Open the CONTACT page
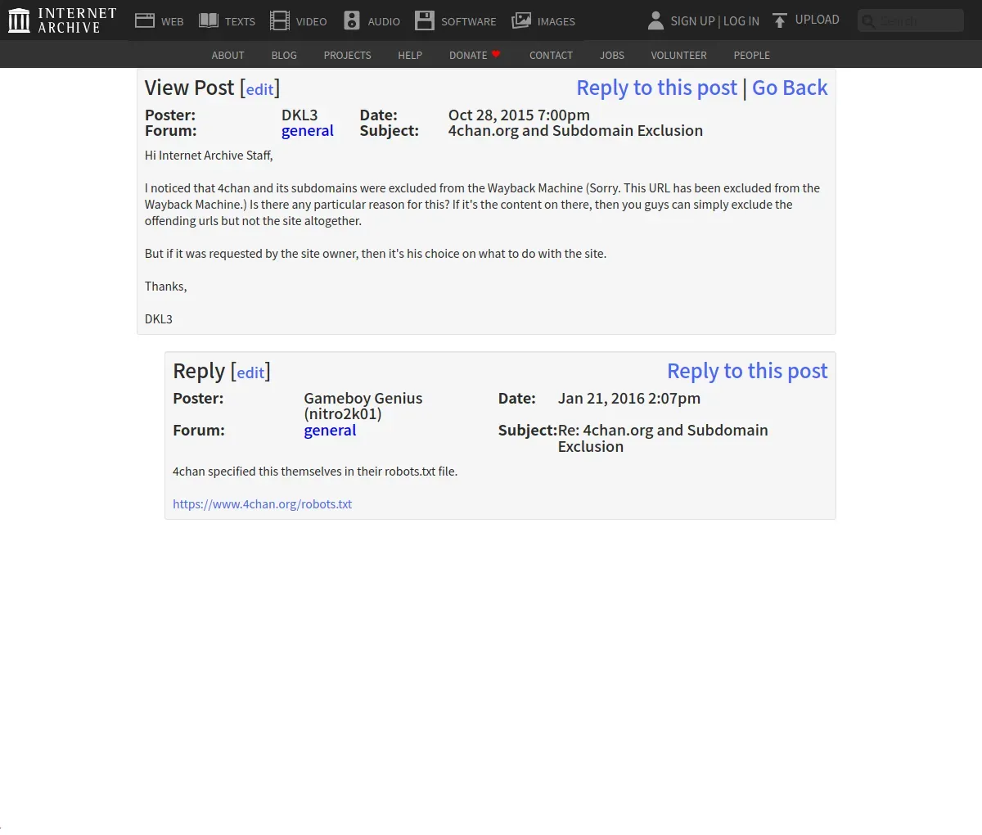The image size is (982, 835). tap(551, 55)
